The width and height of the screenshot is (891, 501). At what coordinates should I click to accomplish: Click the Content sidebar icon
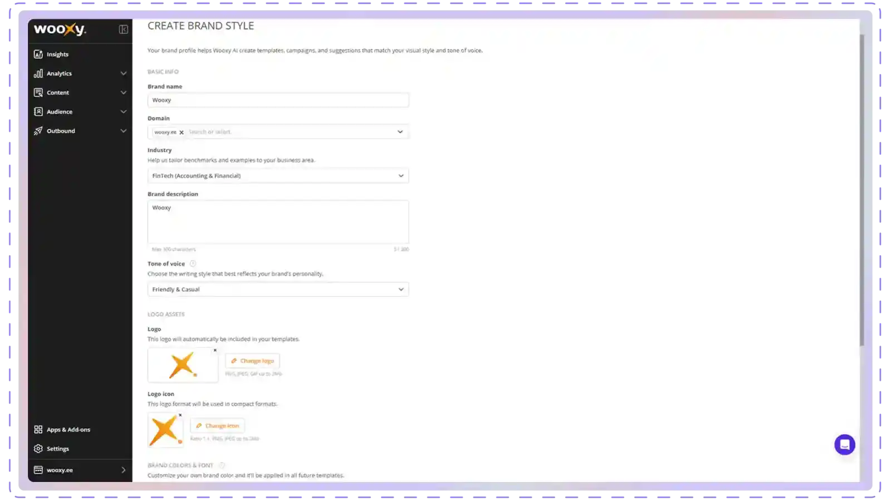38,92
